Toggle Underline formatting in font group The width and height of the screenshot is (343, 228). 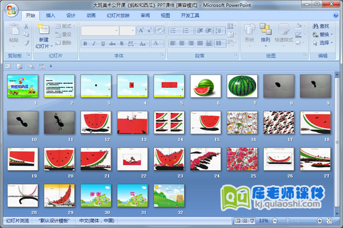(102, 43)
